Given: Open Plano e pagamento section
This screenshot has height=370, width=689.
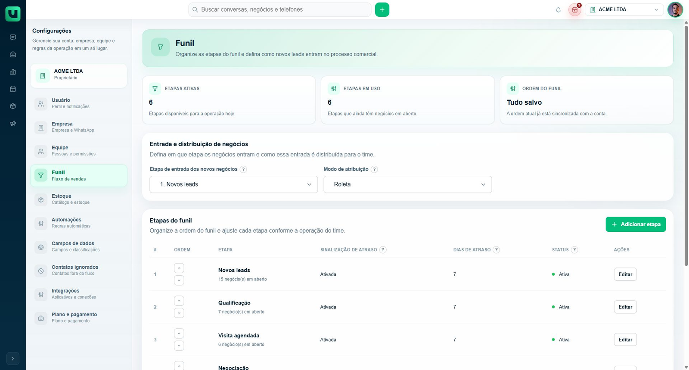Looking at the screenshot, I should coord(79,317).
